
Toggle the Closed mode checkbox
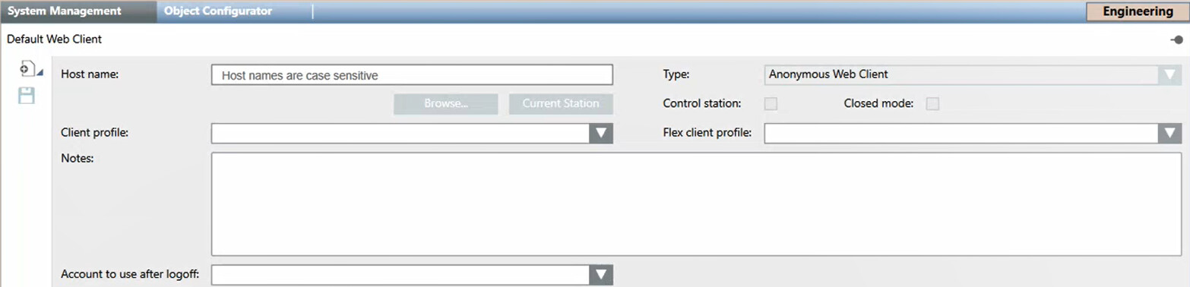coord(932,104)
